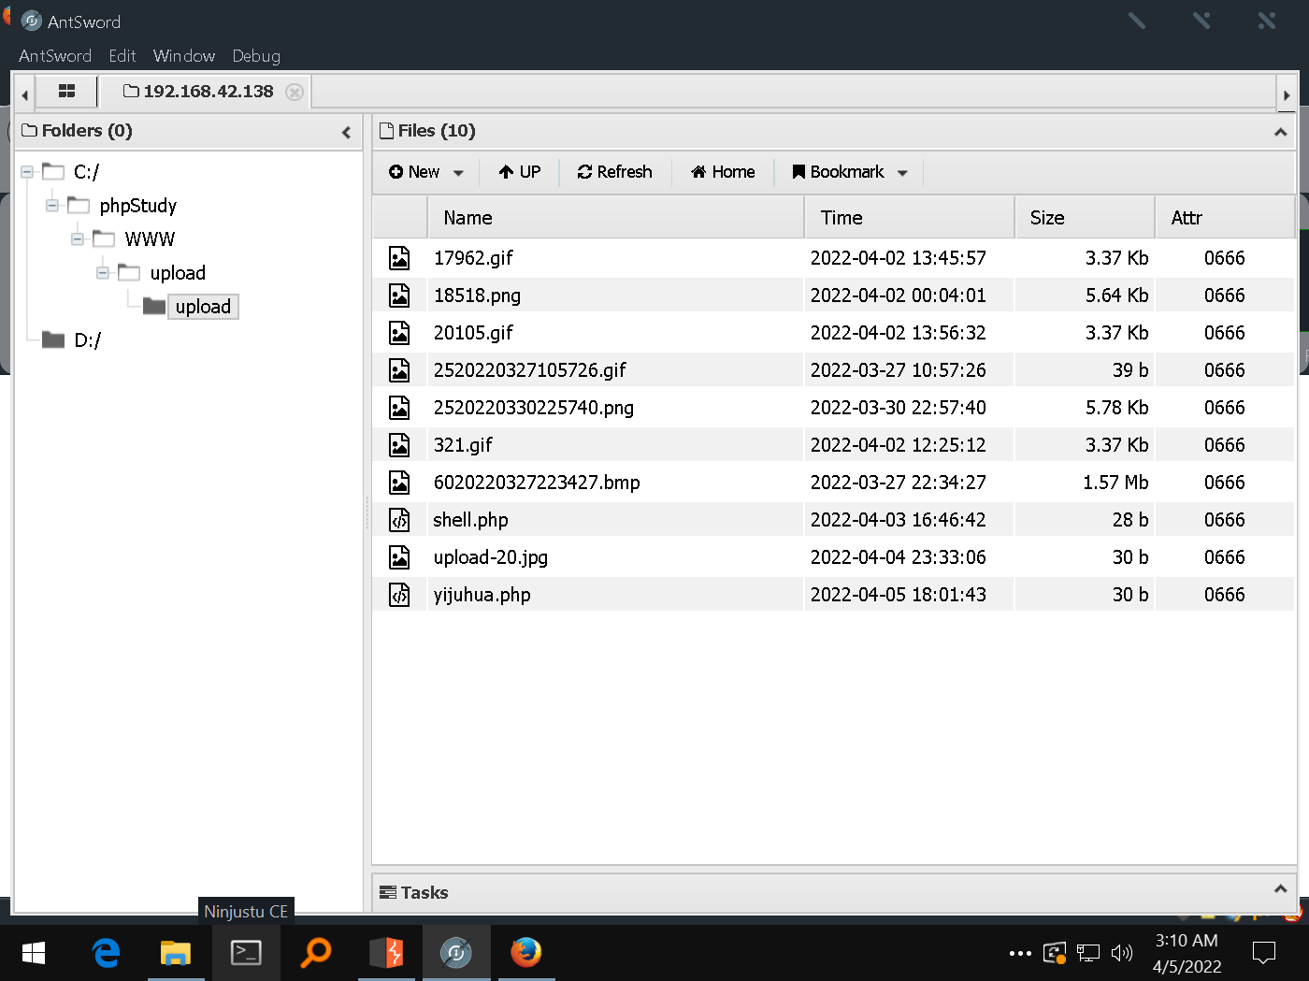Open the Debug menu

coord(256,56)
